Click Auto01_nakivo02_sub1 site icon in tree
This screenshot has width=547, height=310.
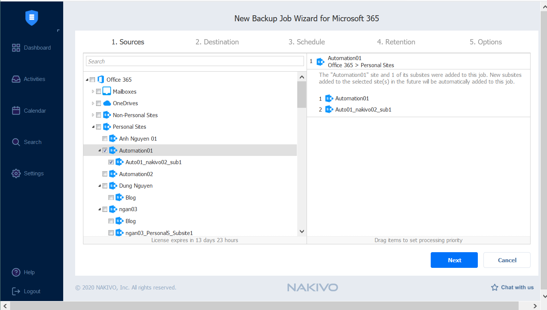(120, 162)
